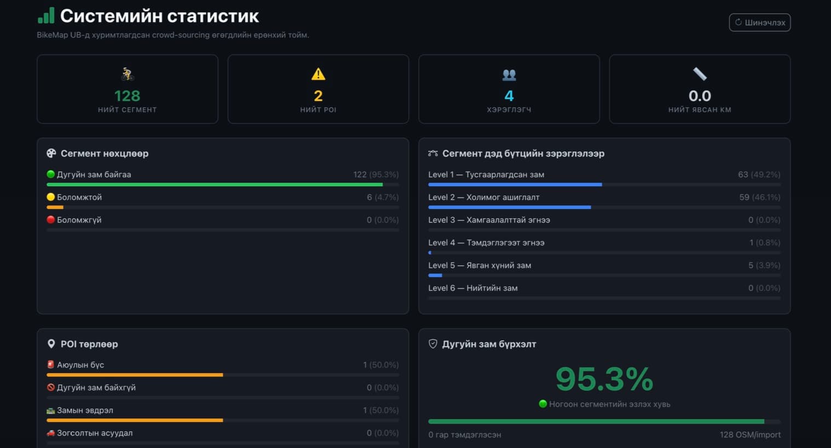The width and height of the screenshot is (831, 448).
Task: Click the green Дугуйн зам байгаа progress bar
Action: (x=215, y=185)
